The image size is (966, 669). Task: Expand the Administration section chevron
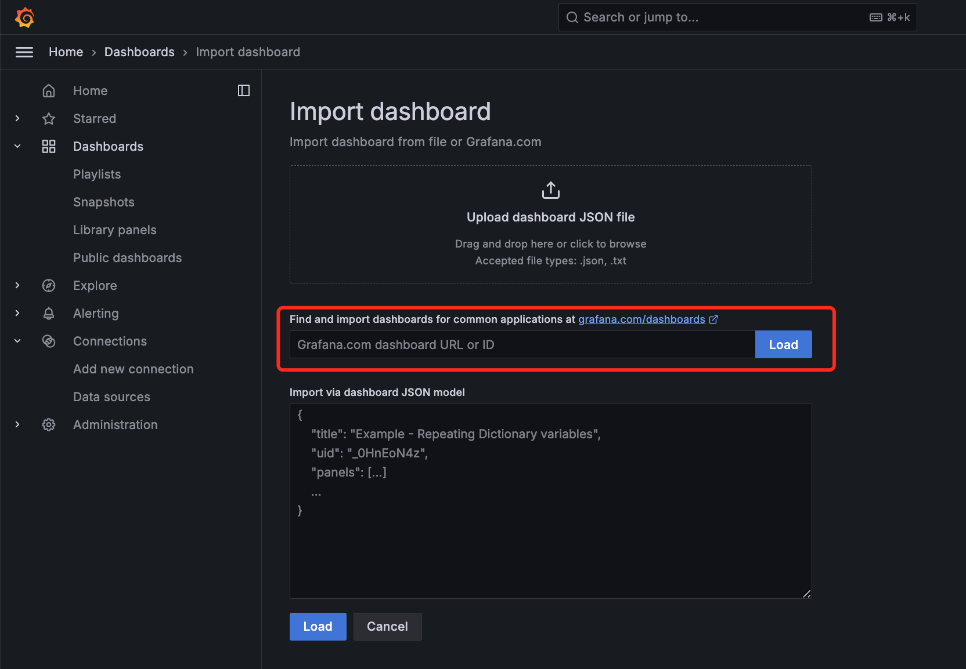(x=17, y=424)
